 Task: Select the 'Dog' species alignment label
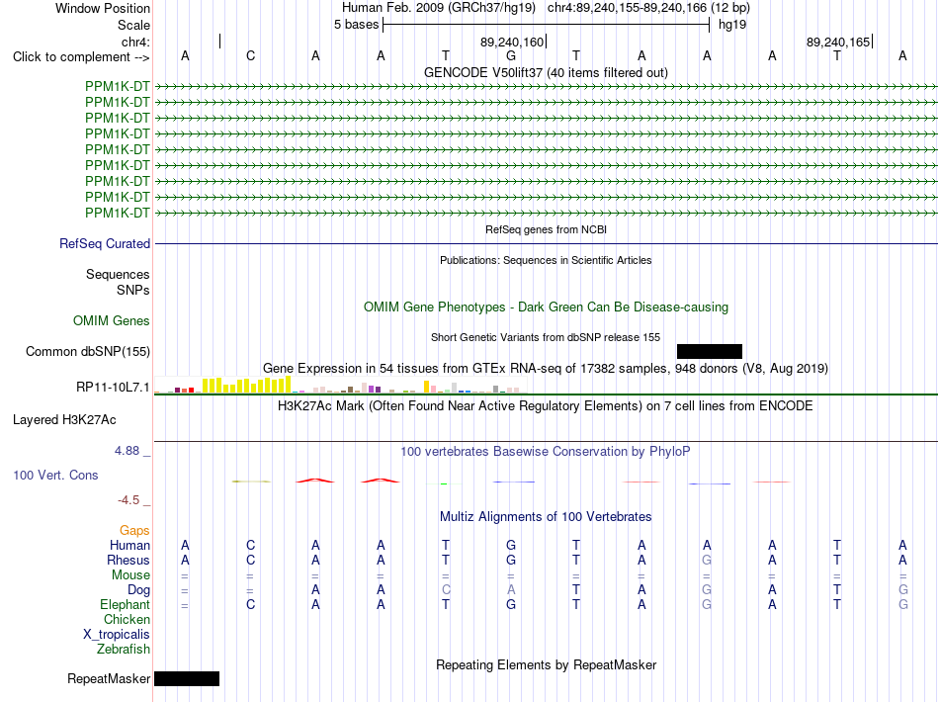(138, 590)
